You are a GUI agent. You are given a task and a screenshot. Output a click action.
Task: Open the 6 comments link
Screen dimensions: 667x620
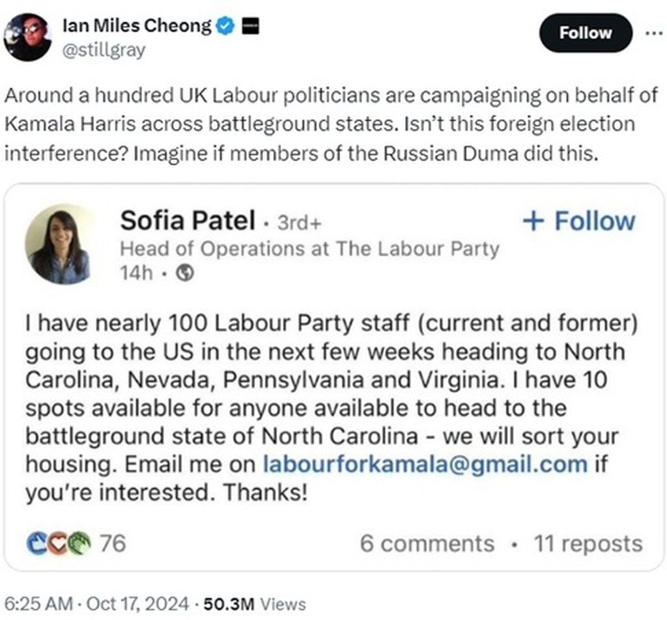[x=427, y=544]
